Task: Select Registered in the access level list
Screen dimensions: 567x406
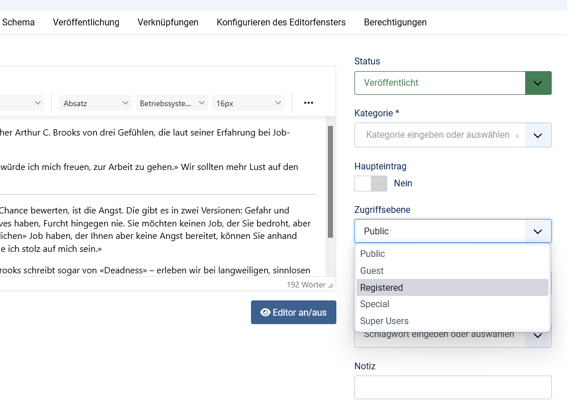Action: (x=452, y=287)
